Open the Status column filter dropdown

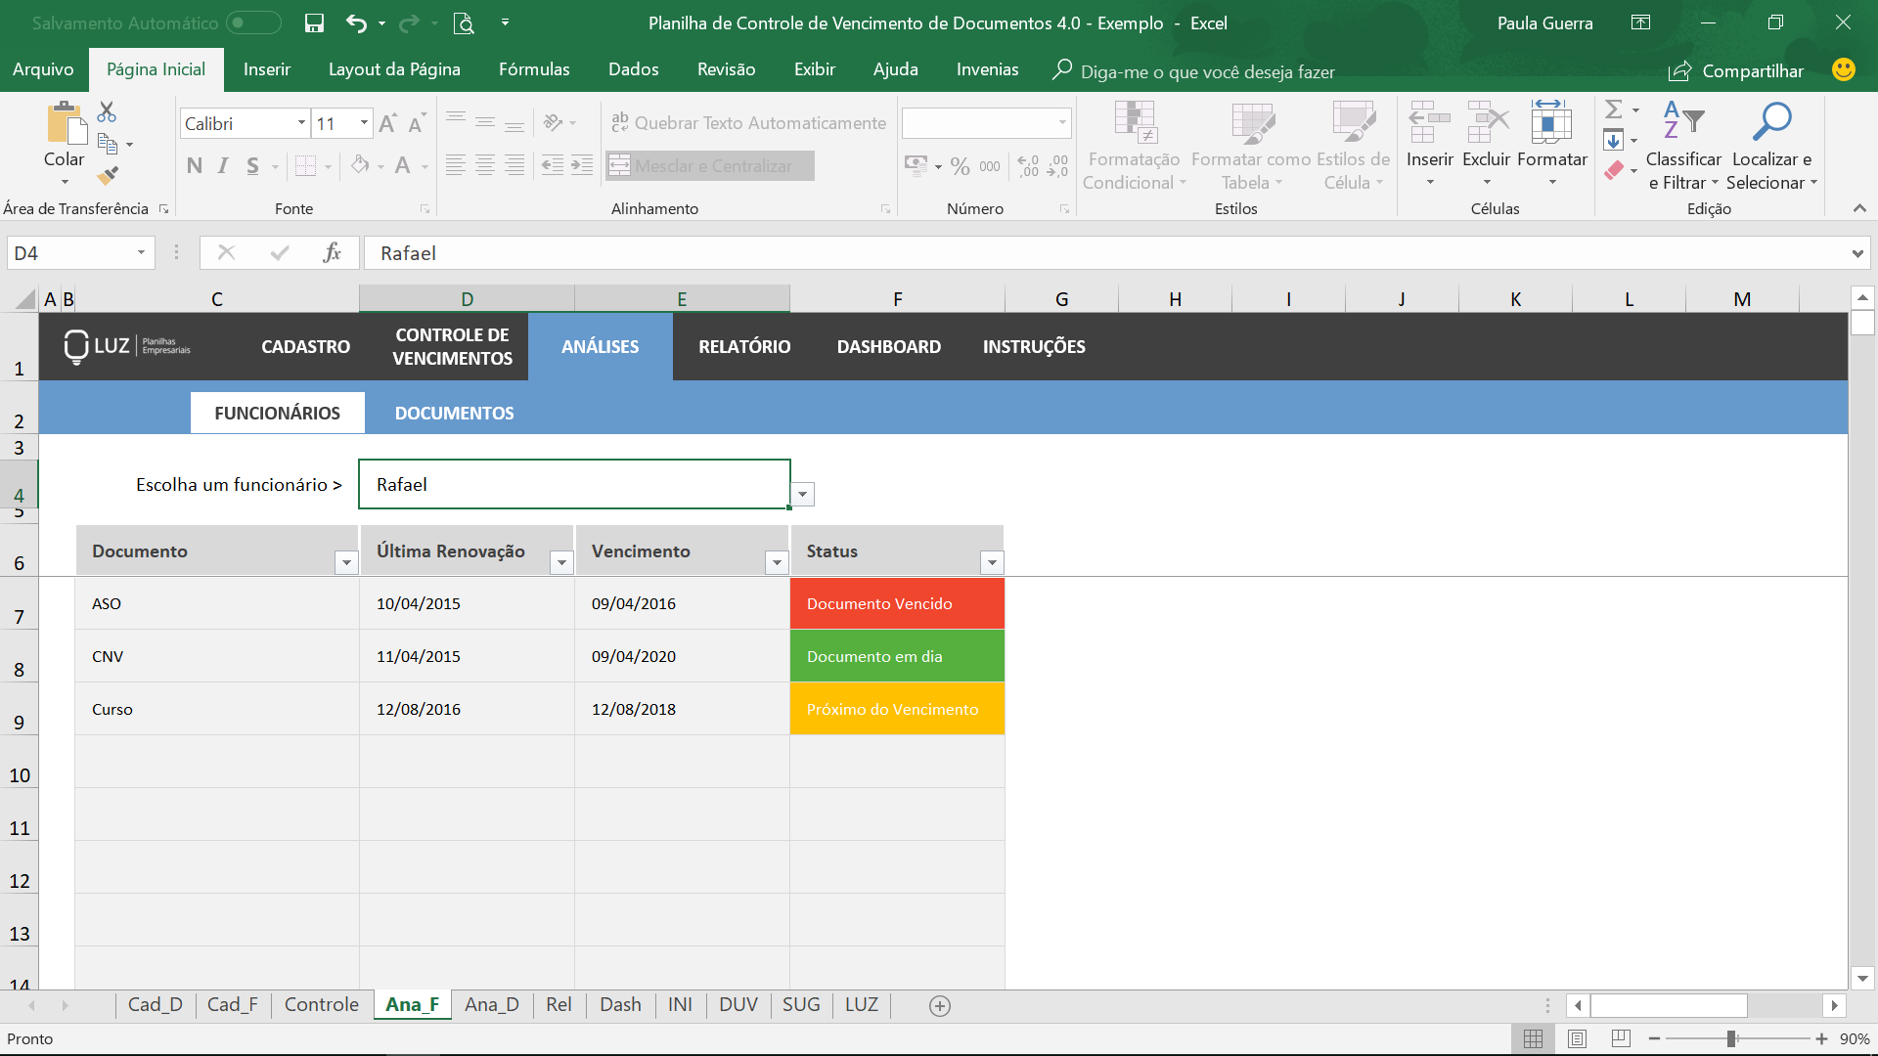pyautogui.click(x=992, y=562)
